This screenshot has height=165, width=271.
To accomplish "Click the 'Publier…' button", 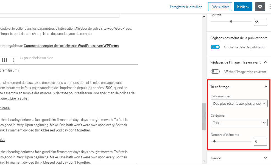I will [x=243, y=6].
